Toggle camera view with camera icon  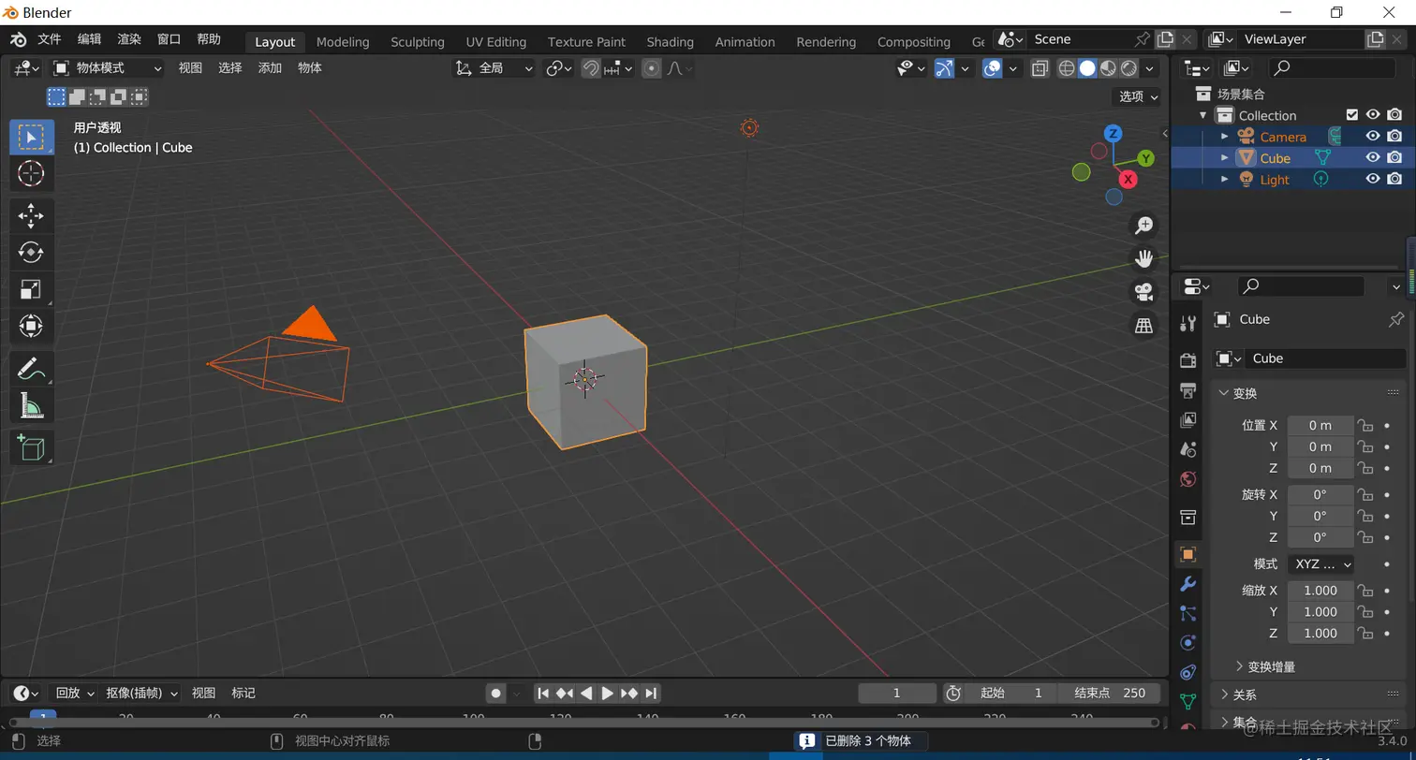[x=1143, y=292]
